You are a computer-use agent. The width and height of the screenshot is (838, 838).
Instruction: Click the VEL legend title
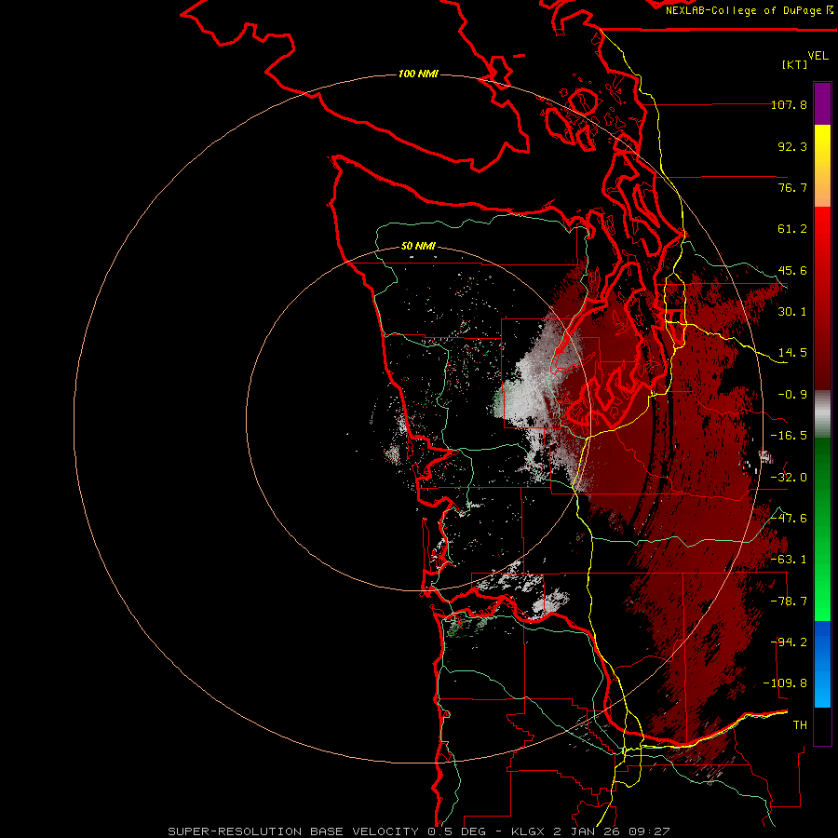(x=818, y=55)
